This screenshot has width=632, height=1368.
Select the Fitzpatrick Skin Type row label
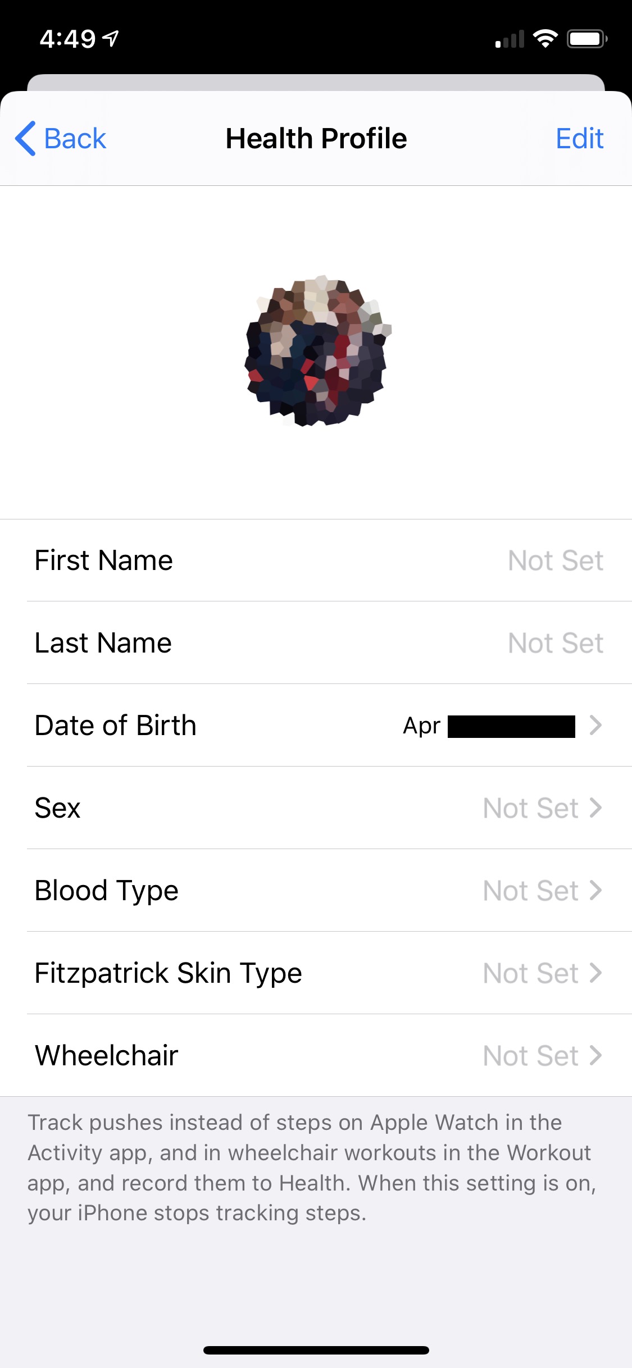tap(169, 973)
